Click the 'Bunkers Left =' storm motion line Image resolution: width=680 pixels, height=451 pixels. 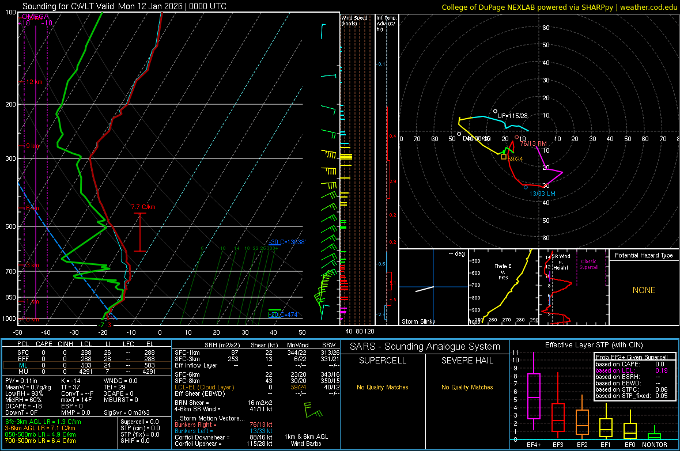(224, 431)
